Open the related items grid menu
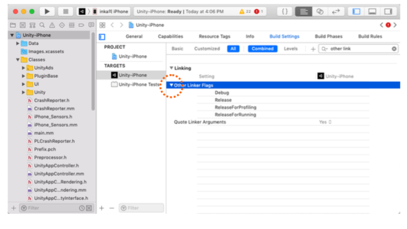This screenshot has height=229, width=407. click(x=102, y=25)
